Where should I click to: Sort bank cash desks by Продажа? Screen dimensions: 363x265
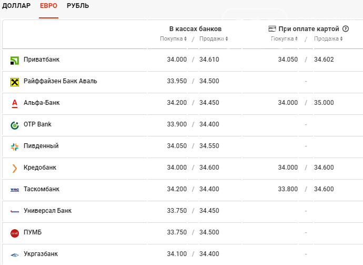click(214, 38)
